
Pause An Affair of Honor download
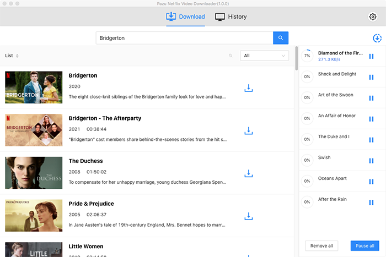point(371,119)
